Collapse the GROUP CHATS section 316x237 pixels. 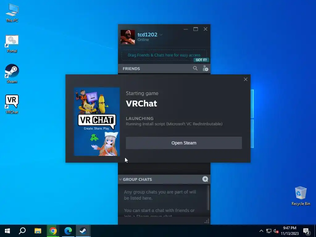[120, 179]
